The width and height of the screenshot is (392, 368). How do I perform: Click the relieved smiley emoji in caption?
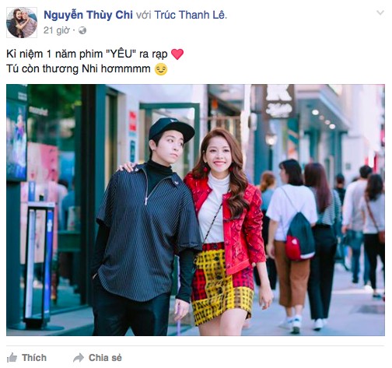[x=161, y=69]
